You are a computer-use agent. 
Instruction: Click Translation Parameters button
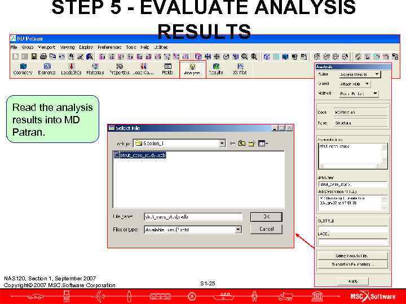[x=352, y=265]
